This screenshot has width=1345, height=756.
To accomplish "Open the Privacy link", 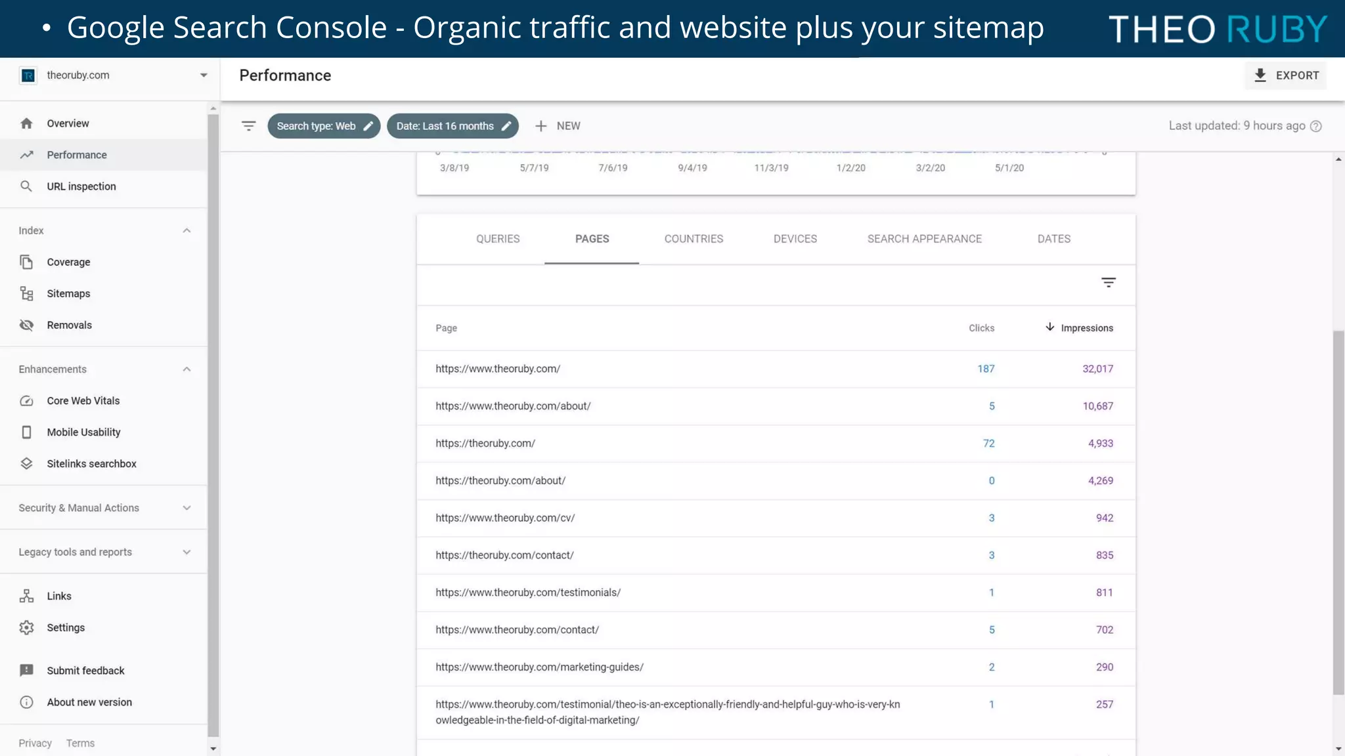I will coord(35,743).
